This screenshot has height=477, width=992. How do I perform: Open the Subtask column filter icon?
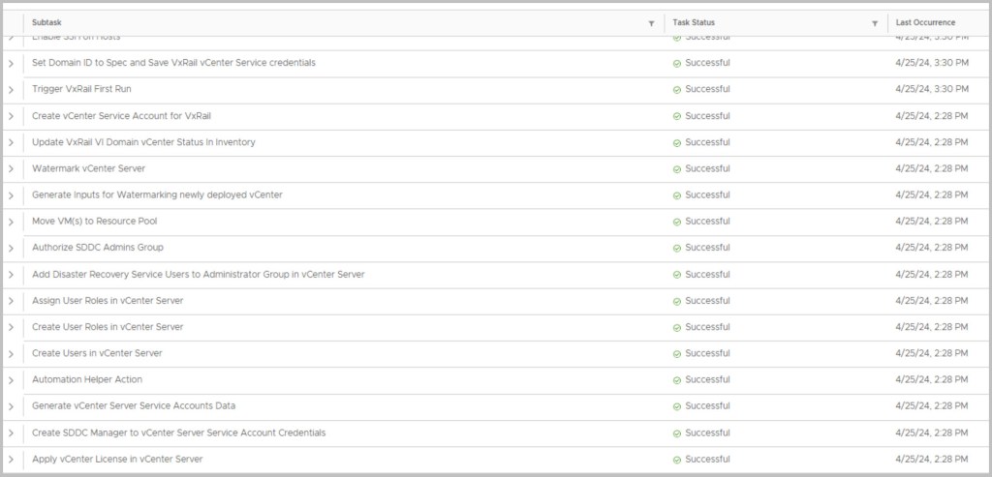coord(651,23)
